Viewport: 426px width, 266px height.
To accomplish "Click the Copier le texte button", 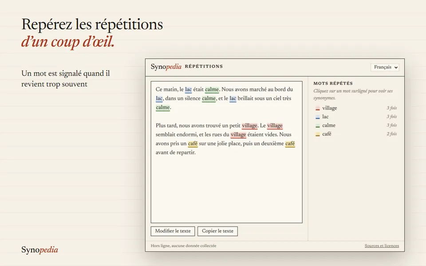I will pyautogui.click(x=217, y=231).
